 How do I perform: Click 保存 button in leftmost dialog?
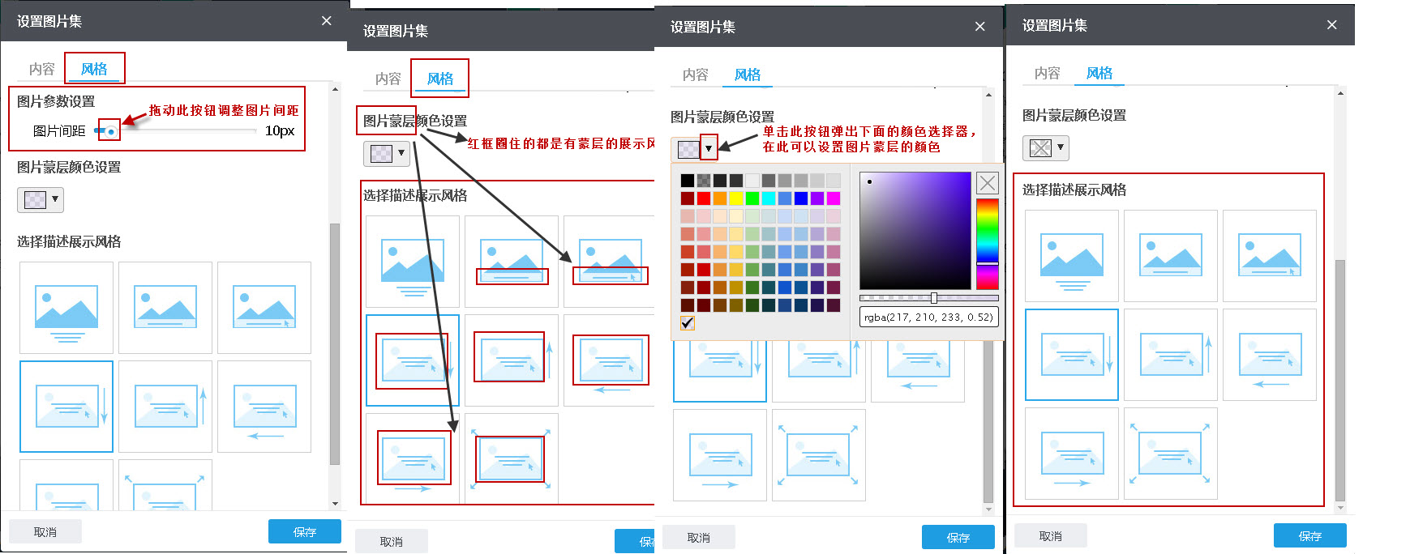click(304, 532)
